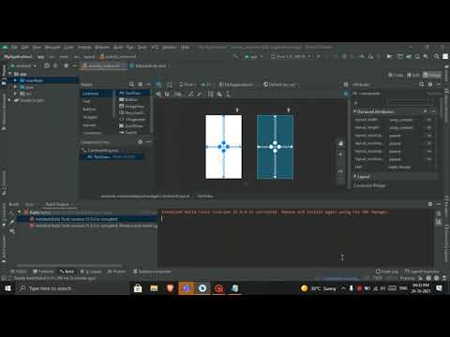450x337 pixels.
Task: Open the app run configuration dropdown
Action: point(254,56)
